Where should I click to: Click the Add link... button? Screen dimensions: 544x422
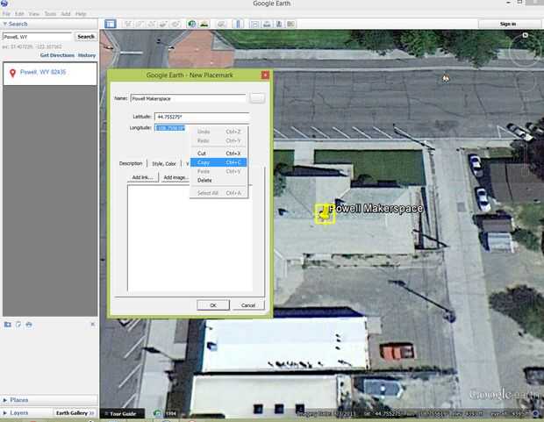point(143,177)
